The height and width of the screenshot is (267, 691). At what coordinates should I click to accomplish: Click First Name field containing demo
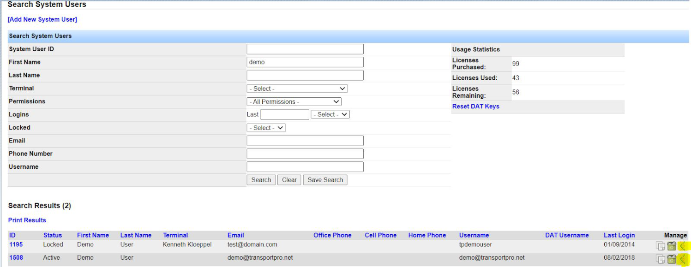click(x=305, y=62)
